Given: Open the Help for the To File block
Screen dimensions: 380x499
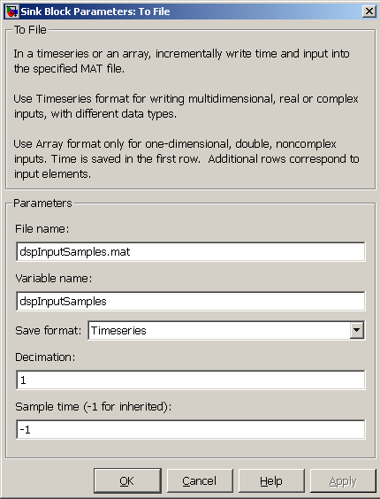Looking at the screenshot, I should pos(271,480).
